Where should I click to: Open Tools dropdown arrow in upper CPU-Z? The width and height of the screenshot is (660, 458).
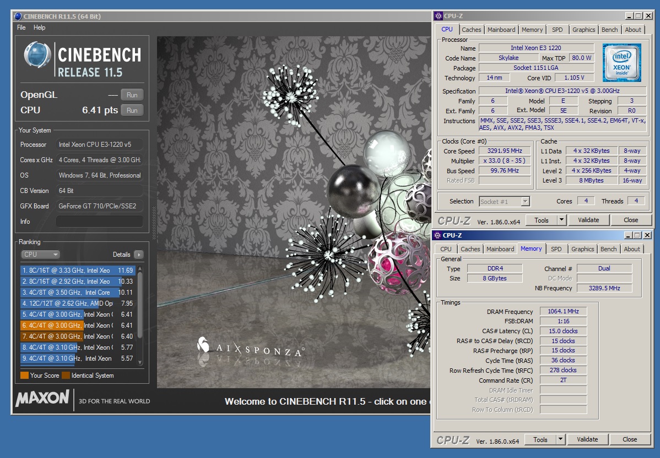coord(561,220)
